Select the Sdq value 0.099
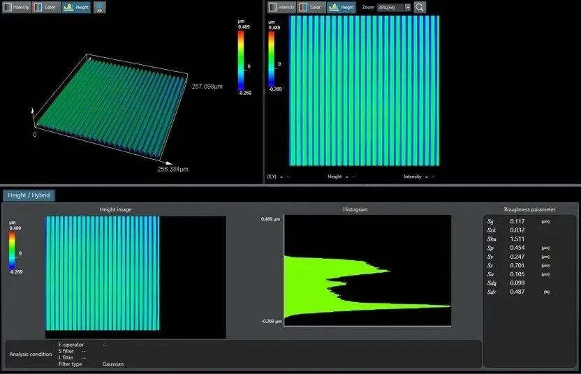Viewport: 581px width, 374px height. tap(517, 283)
